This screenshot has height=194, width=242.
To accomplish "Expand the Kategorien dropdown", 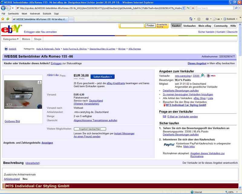I will (11, 39).
